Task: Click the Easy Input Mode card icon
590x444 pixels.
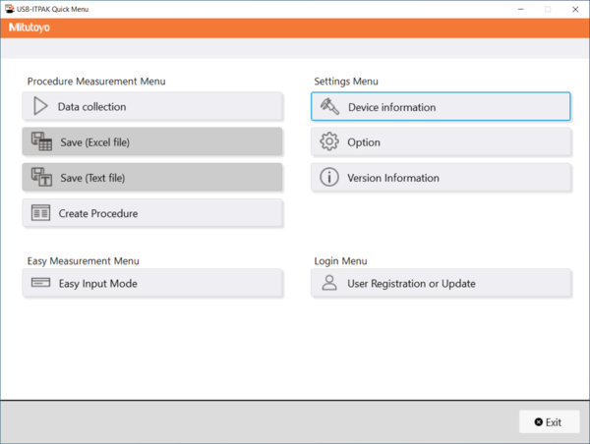Action: 40,284
